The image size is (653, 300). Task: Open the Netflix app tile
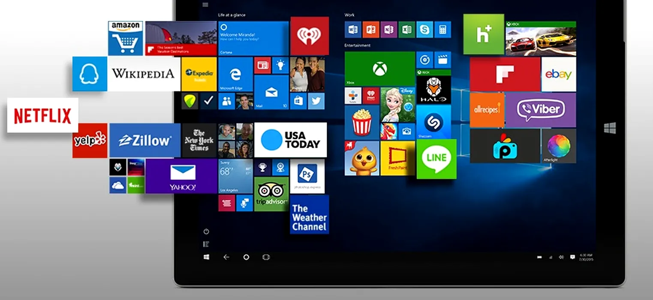tap(42, 115)
